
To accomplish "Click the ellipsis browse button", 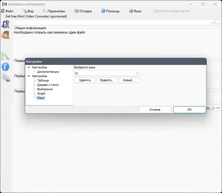I will (218, 23).
